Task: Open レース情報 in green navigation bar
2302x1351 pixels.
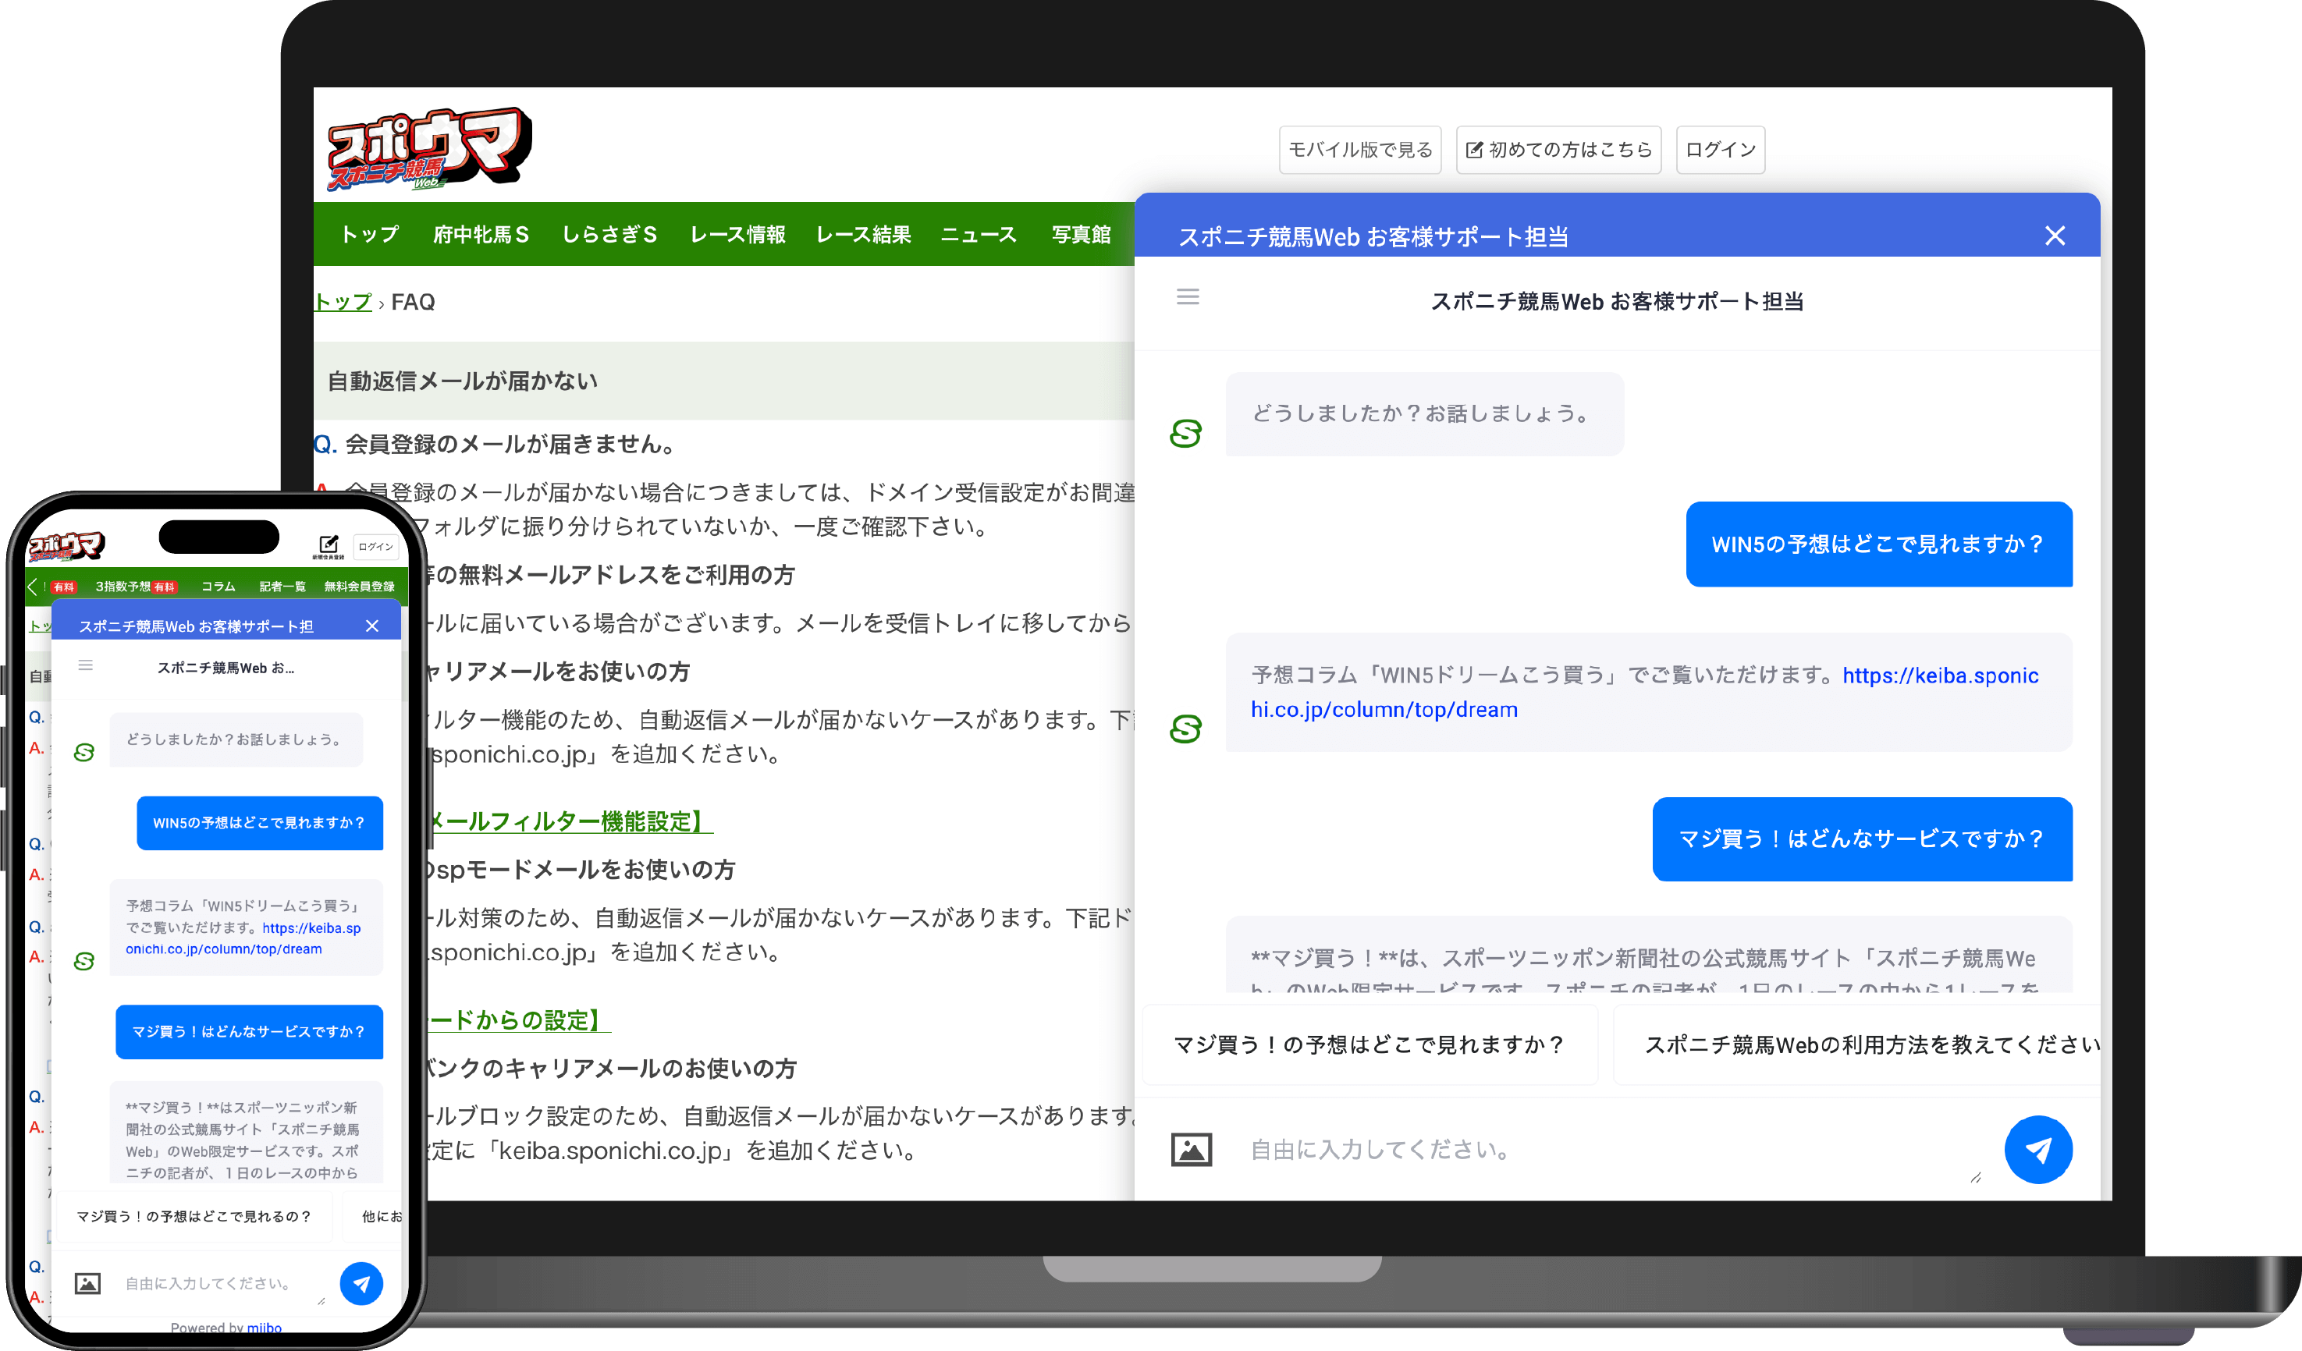Action: pyautogui.click(x=737, y=235)
